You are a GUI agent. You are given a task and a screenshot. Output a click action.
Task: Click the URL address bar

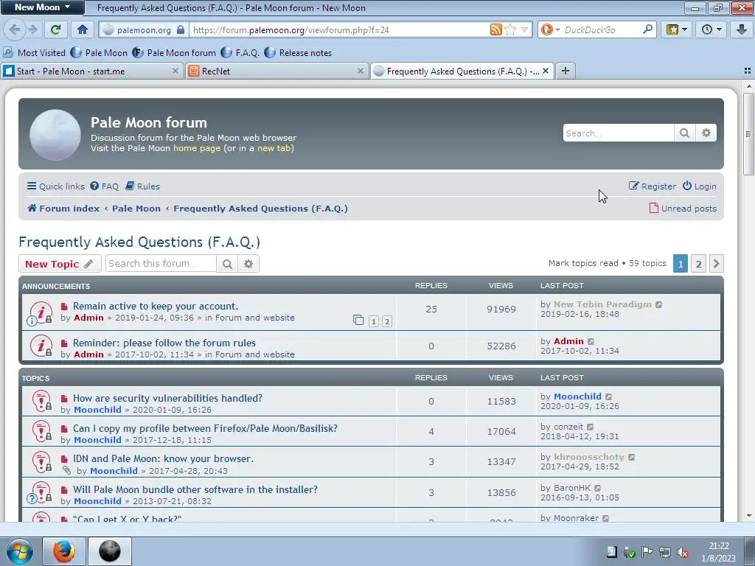[339, 29]
